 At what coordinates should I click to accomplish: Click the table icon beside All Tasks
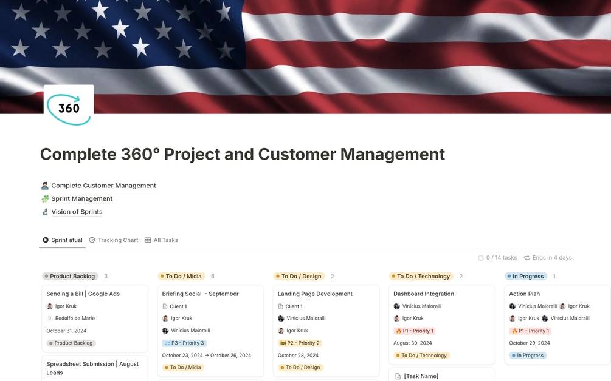(x=147, y=240)
